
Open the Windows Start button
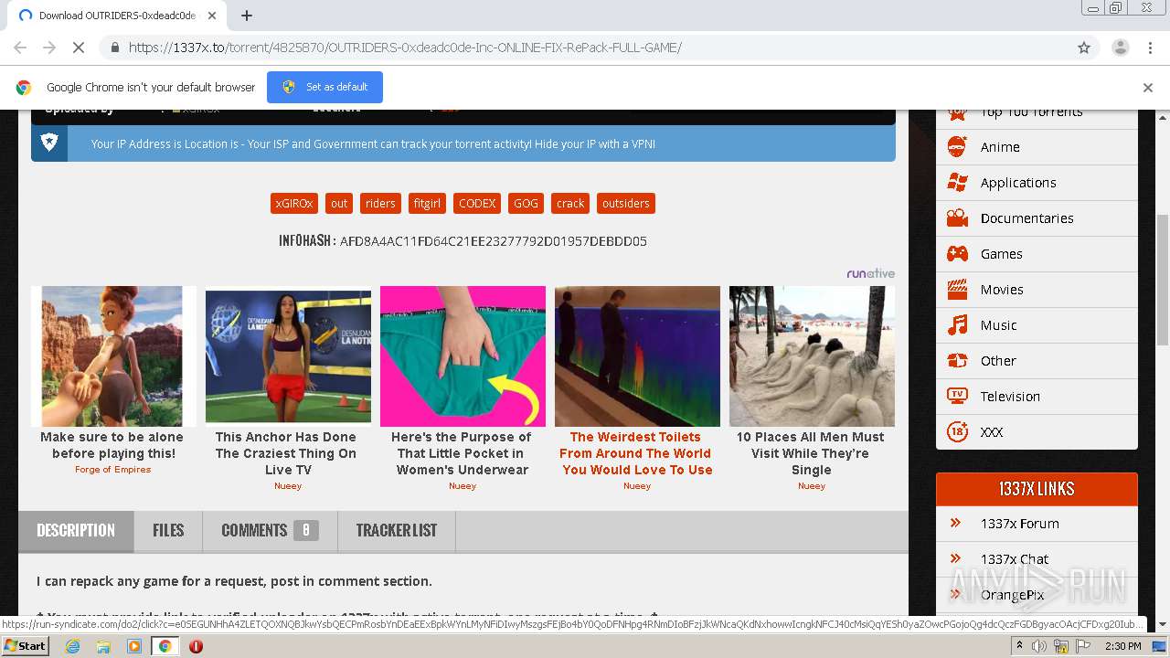[26, 646]
